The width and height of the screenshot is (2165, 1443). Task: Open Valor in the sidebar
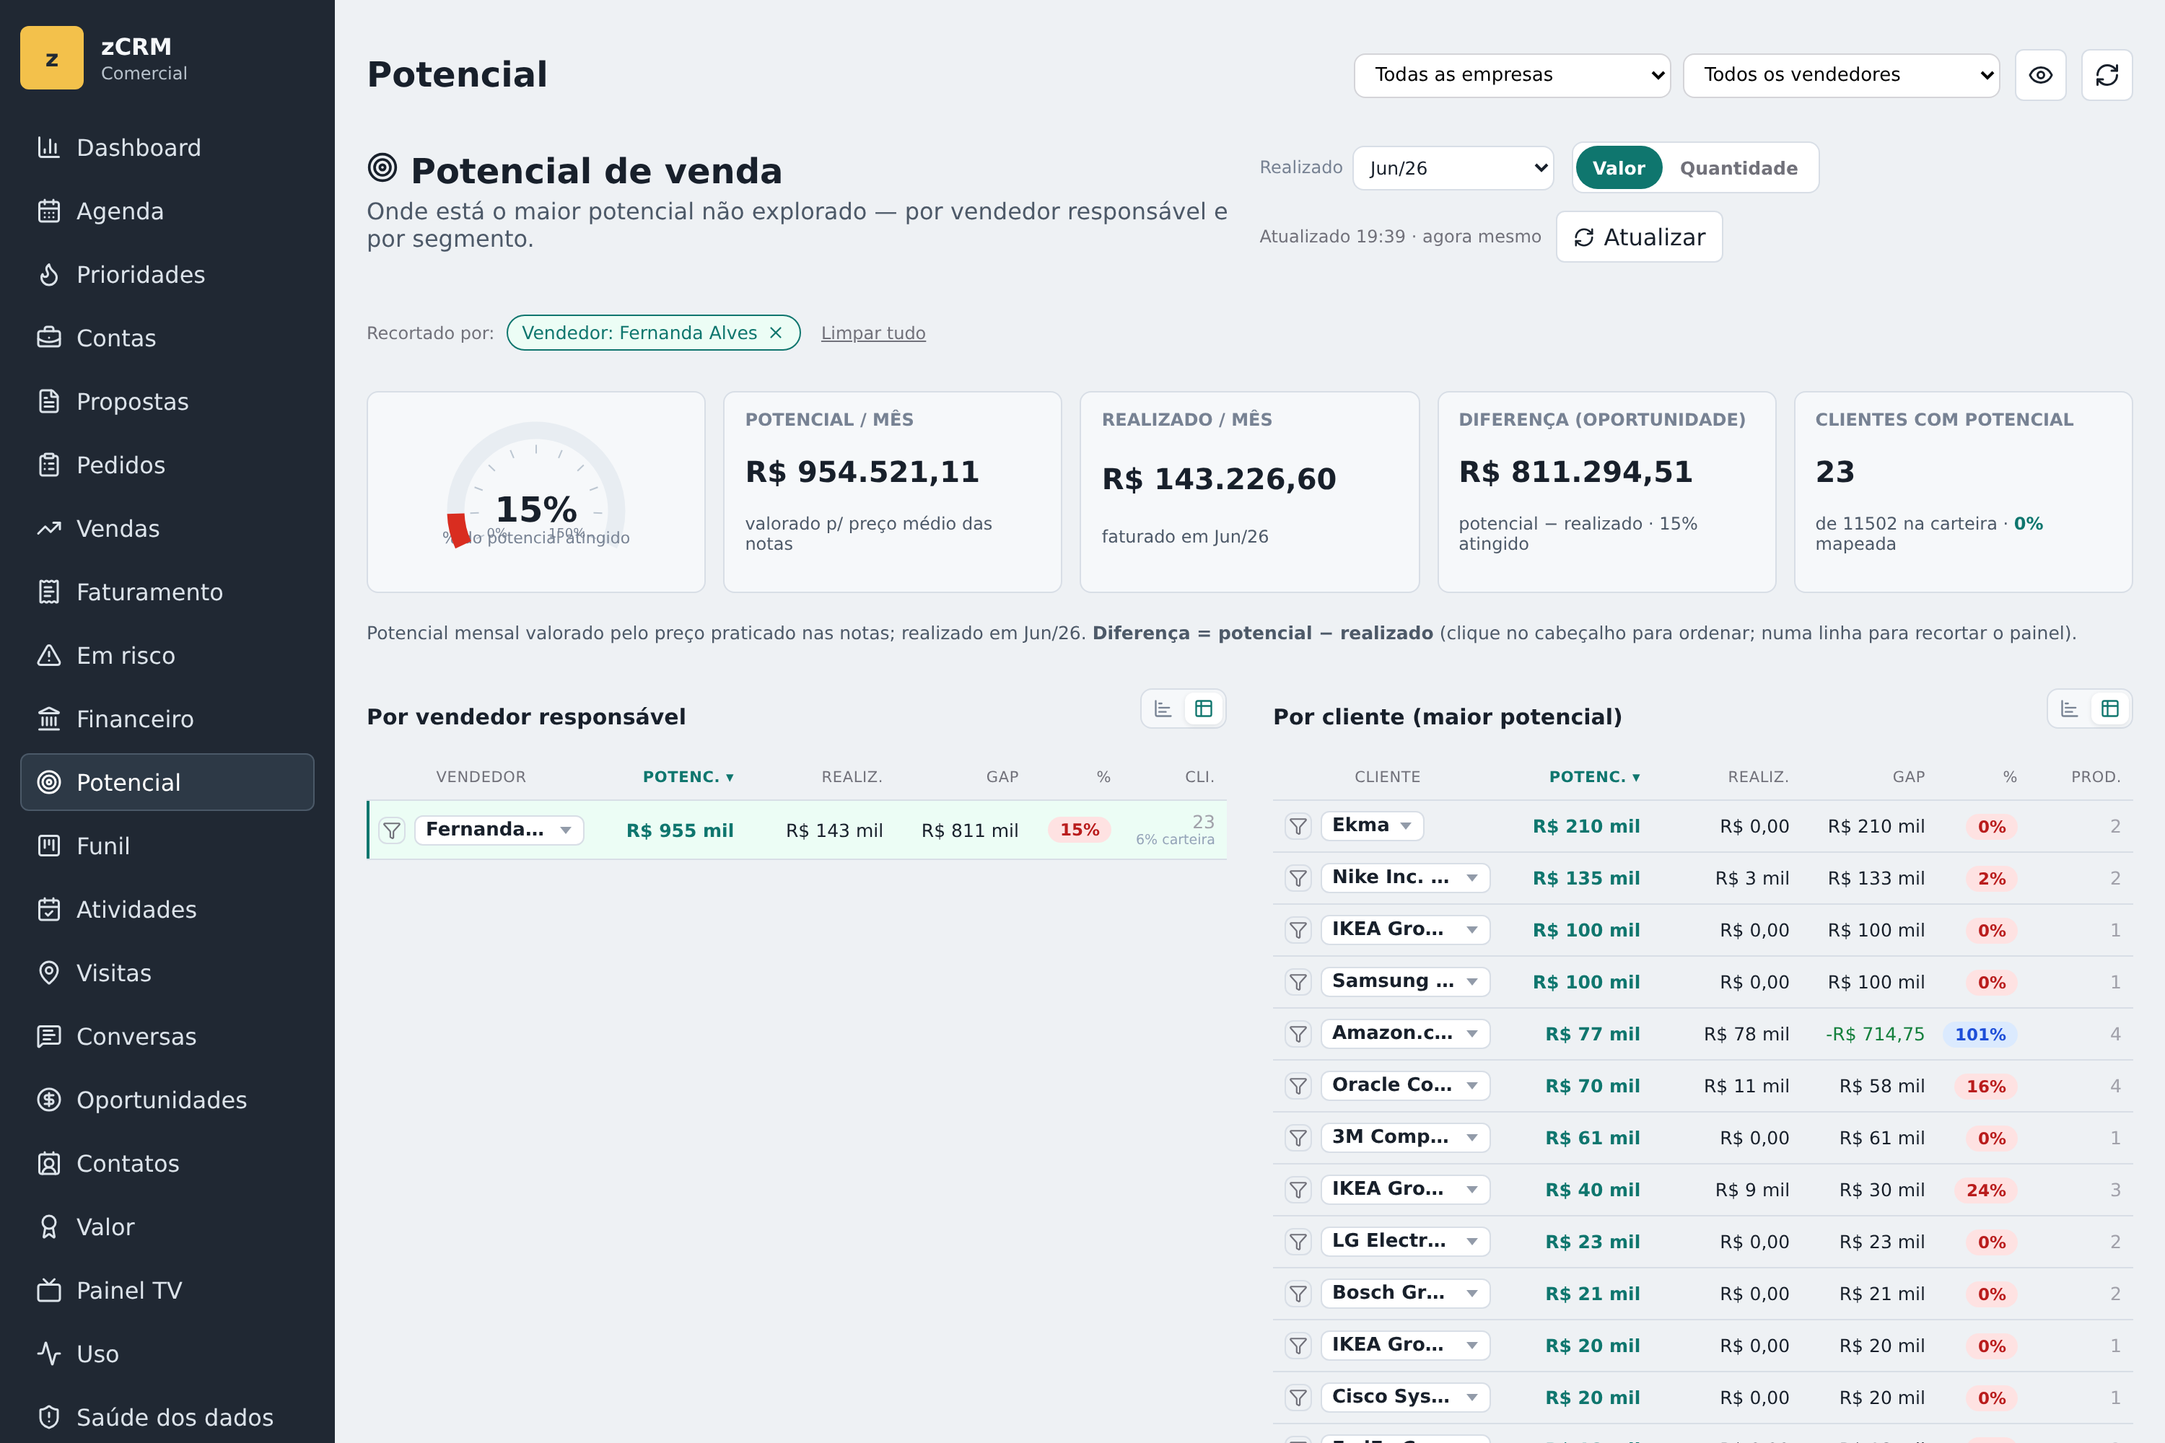coord(167,1227)
